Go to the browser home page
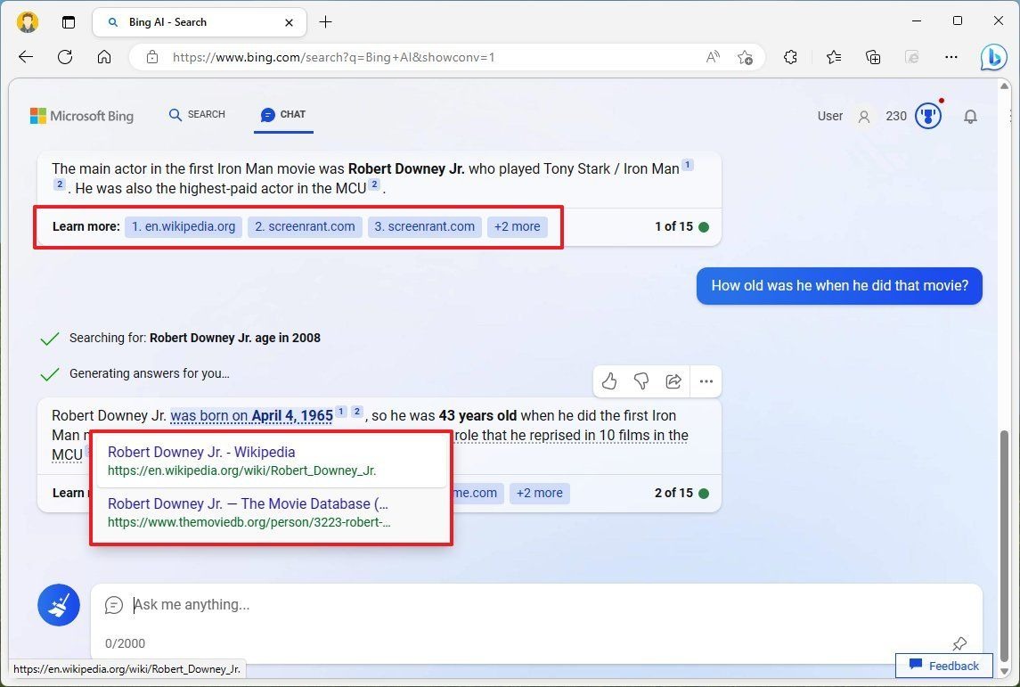The image size is (1020, 687). point(104,57)
